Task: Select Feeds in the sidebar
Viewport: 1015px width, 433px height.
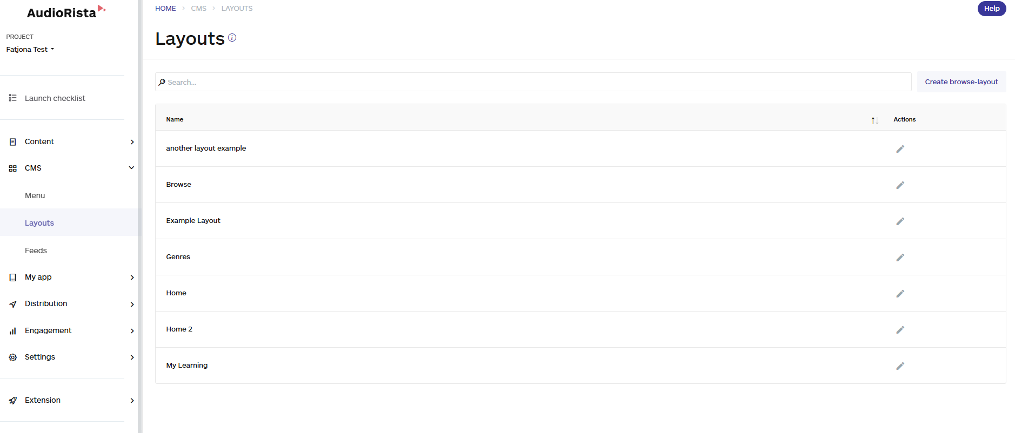Action: (36, 251)
